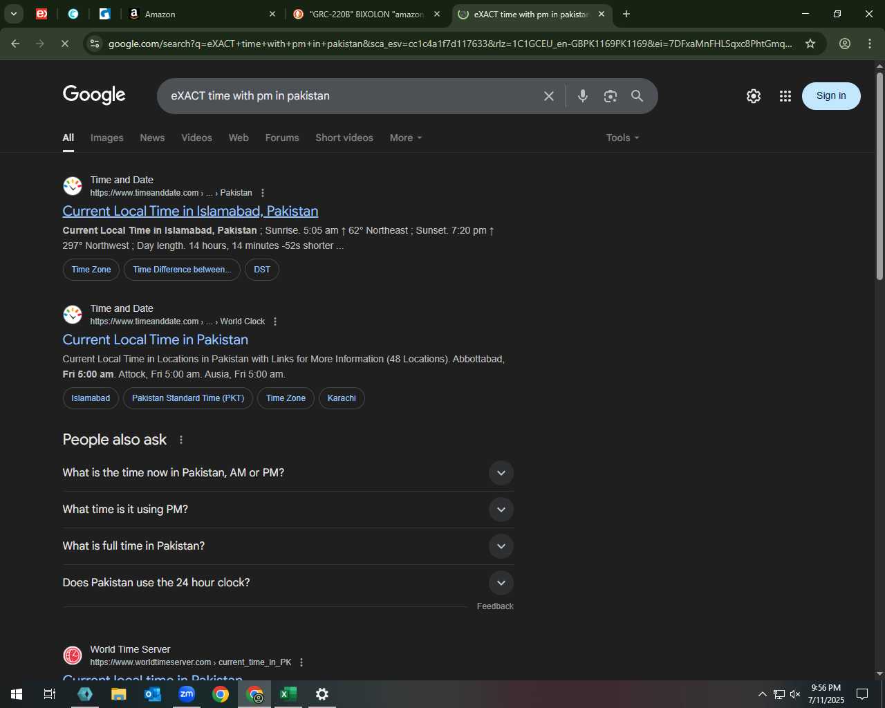Start voice search with the microphone icon
Image resolution: width=885 pixels, height=708 pixels.
pyautogui.click(x=583, y=96)
